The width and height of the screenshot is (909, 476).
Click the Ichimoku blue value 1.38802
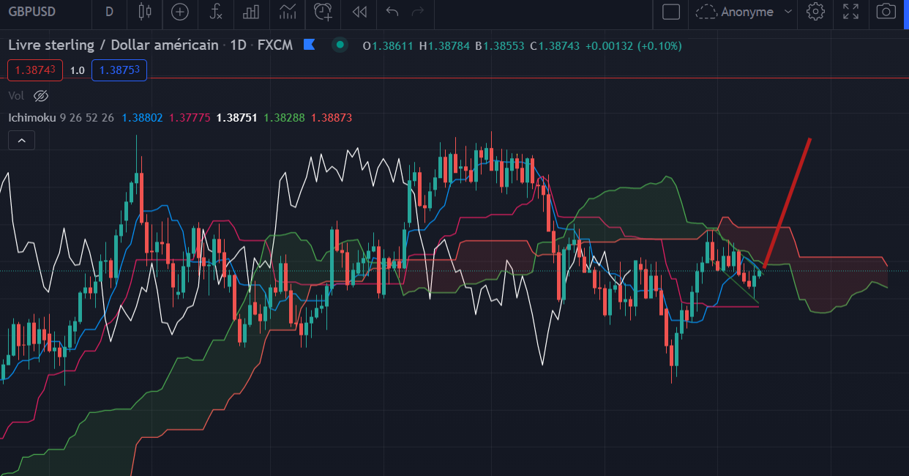pyautogui.click(x=142, y=117)
